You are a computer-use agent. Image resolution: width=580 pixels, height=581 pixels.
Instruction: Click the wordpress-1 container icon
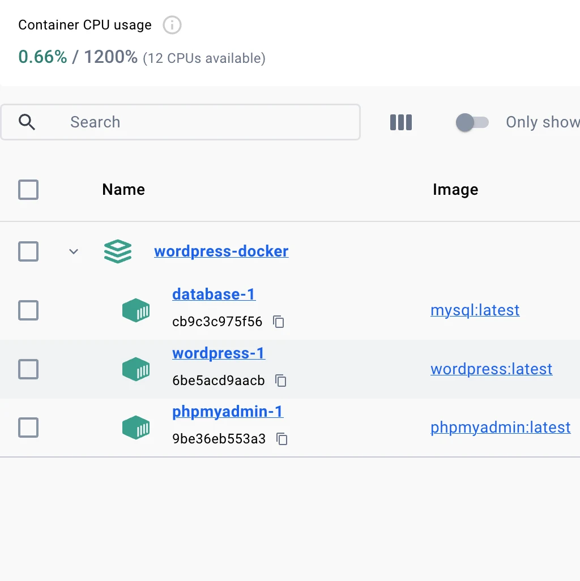pos(136,369)
